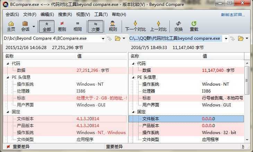
Task: Click the right 值 column header
Action: point(223,56)
